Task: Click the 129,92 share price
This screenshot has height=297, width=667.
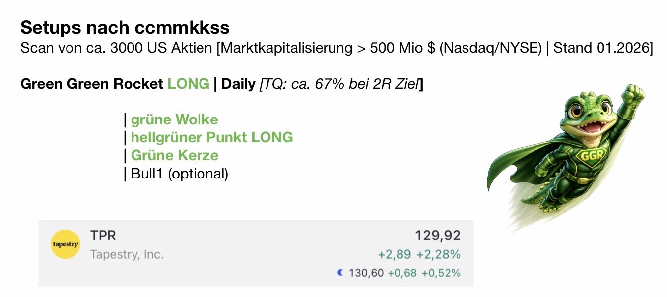Action: (438, 236)
